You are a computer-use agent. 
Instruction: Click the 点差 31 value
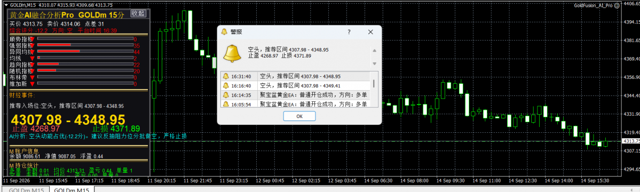tap(94, 24)
